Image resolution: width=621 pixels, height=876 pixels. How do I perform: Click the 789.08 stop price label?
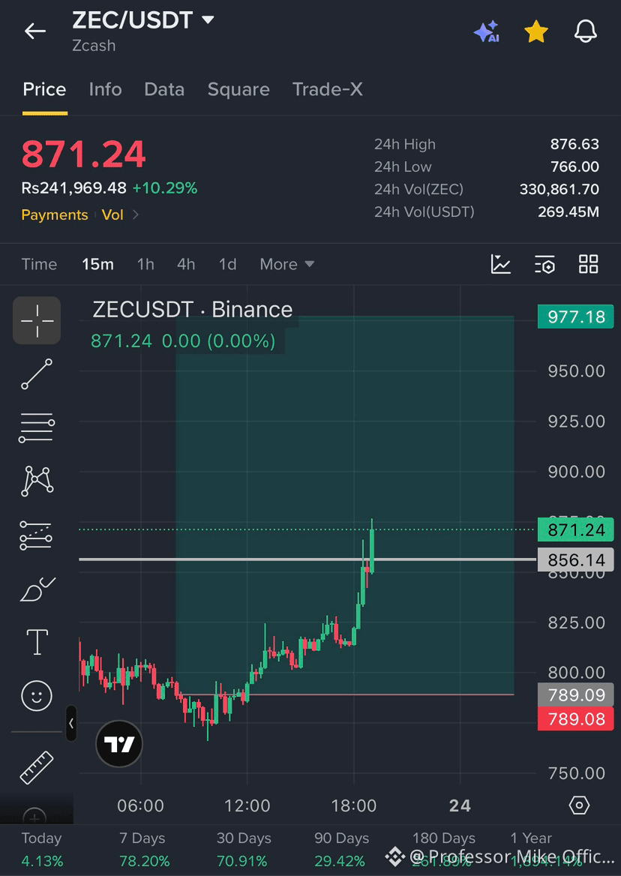point(575,719)
